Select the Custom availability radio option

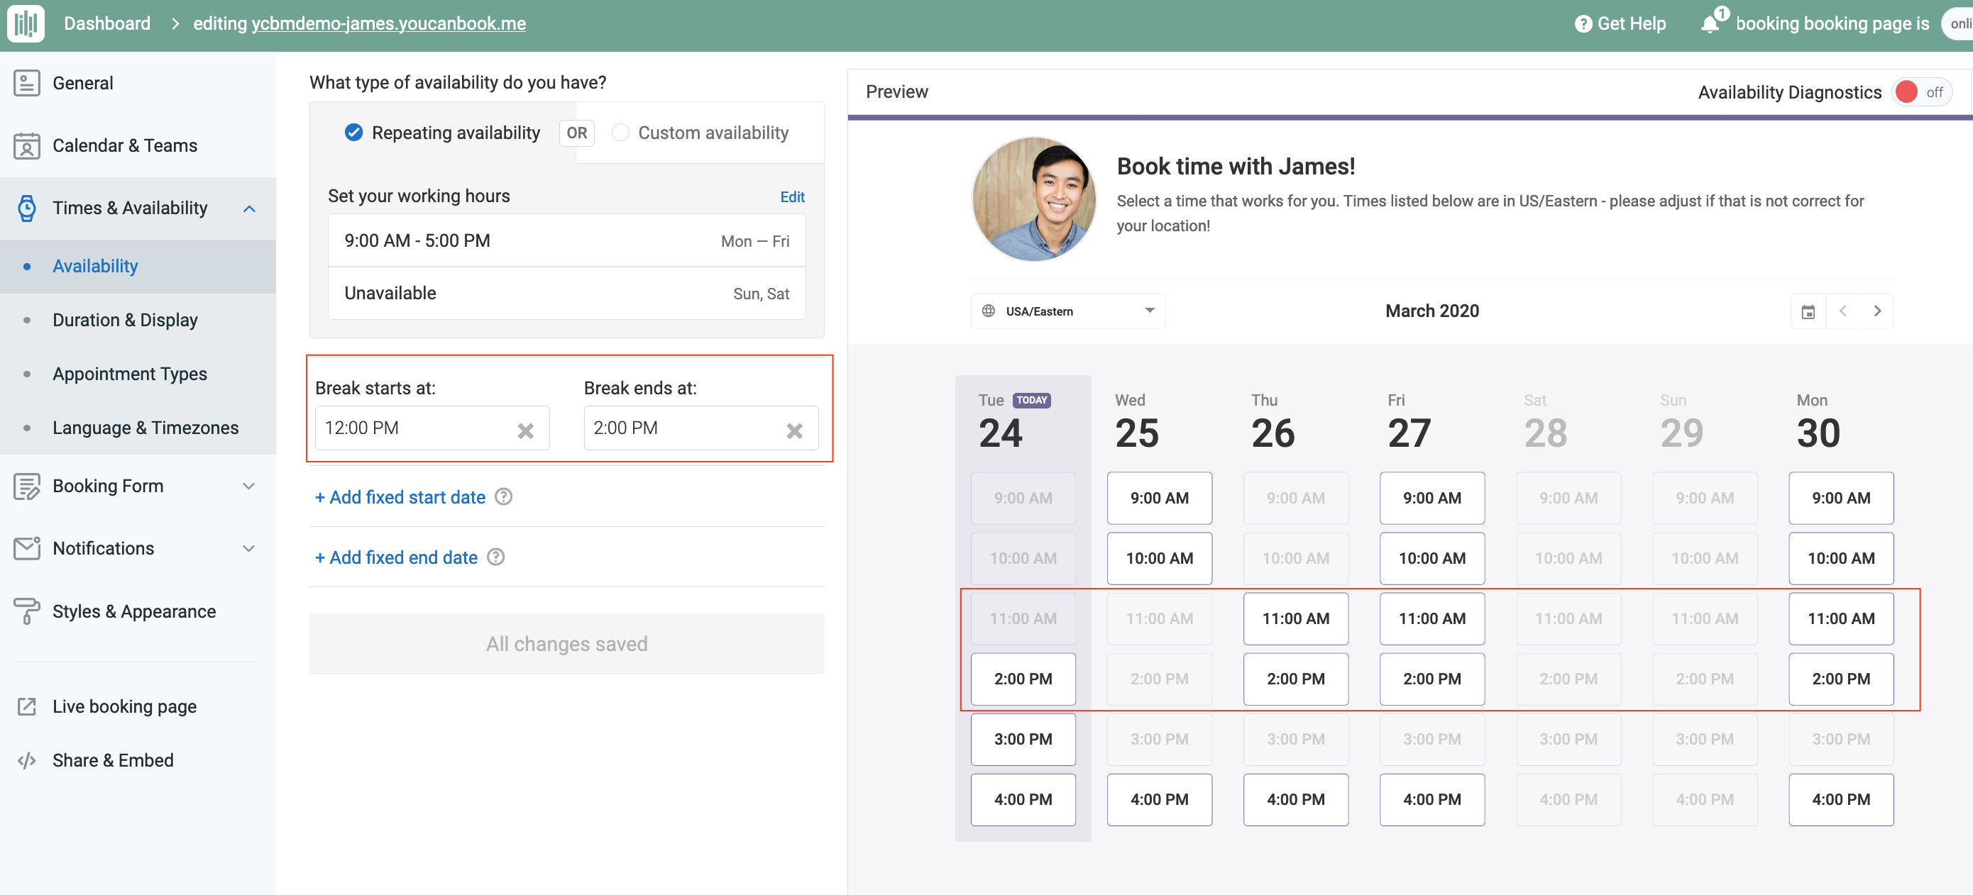tap(620, 133)
